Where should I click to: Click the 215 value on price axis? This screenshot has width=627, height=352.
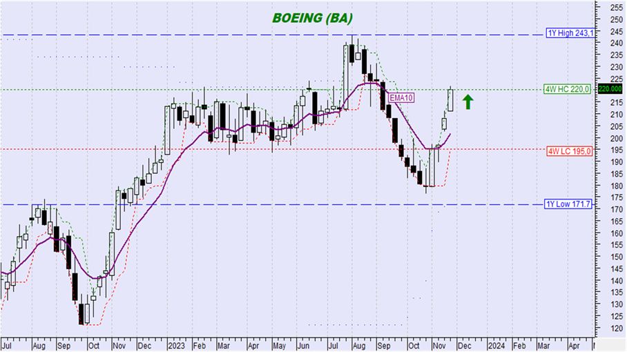click(x=616, y=102)
